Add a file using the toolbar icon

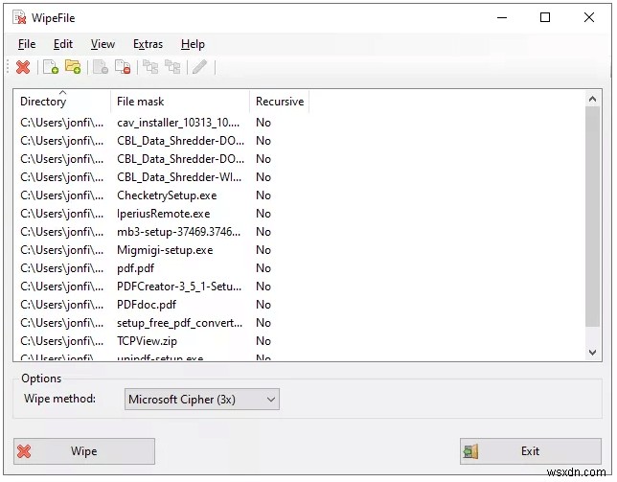(x=51, y=67)
